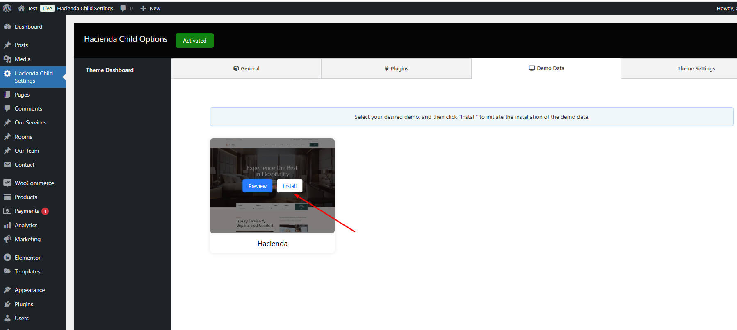Click the green Activated button
The height and width of the screenshot is (330, 737).
[194, 41]
